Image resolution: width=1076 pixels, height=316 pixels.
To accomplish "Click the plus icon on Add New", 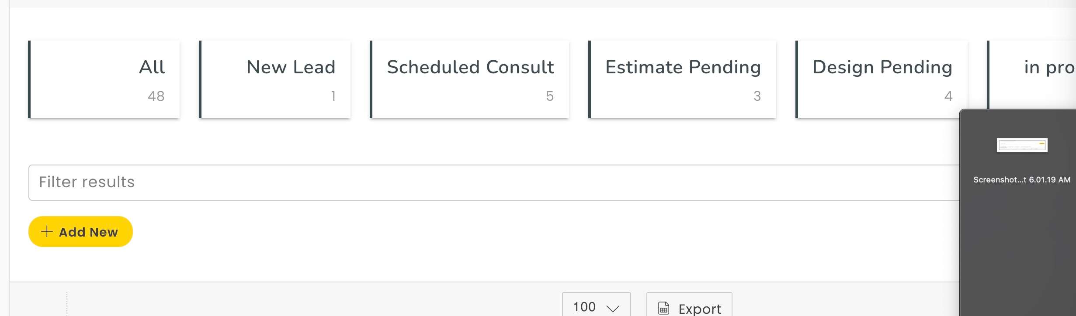I will click(x=47, y=231).
